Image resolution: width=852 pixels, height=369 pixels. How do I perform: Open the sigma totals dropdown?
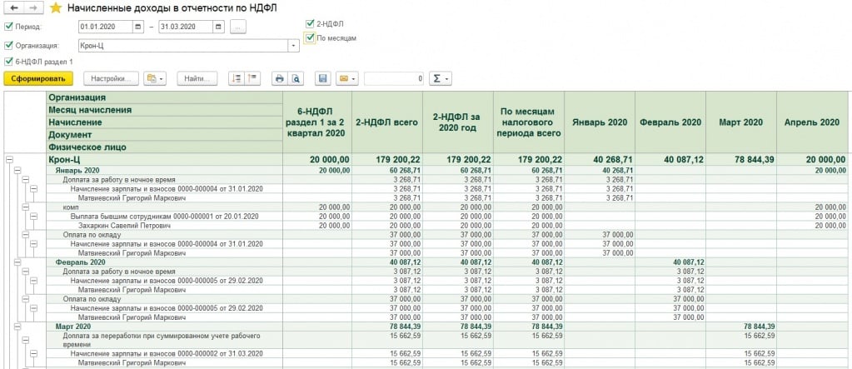pyautogui.click(x=440, y=78)
